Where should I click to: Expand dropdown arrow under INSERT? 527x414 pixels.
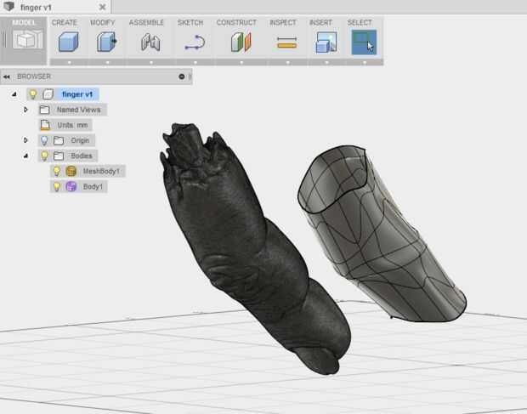tap(326, 62)
